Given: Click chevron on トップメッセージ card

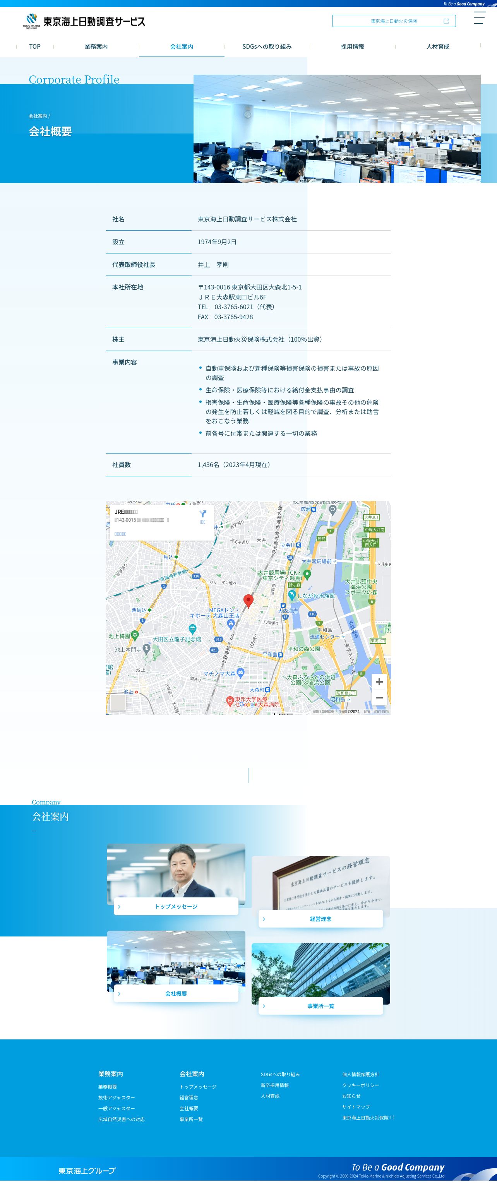Looking at the screenshot, I should (x=119, y=907).
